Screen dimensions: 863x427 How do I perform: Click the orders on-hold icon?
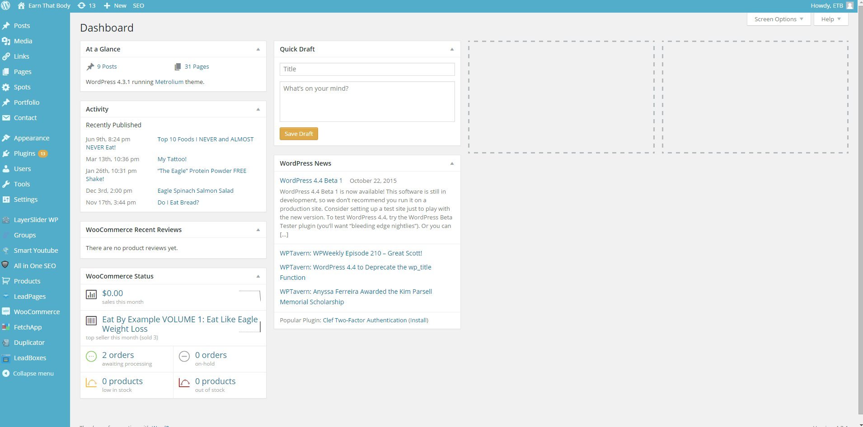pos(184,357)
